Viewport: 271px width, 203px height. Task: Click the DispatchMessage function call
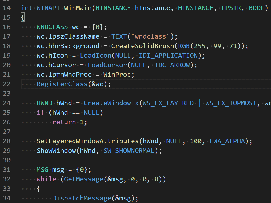82,198
